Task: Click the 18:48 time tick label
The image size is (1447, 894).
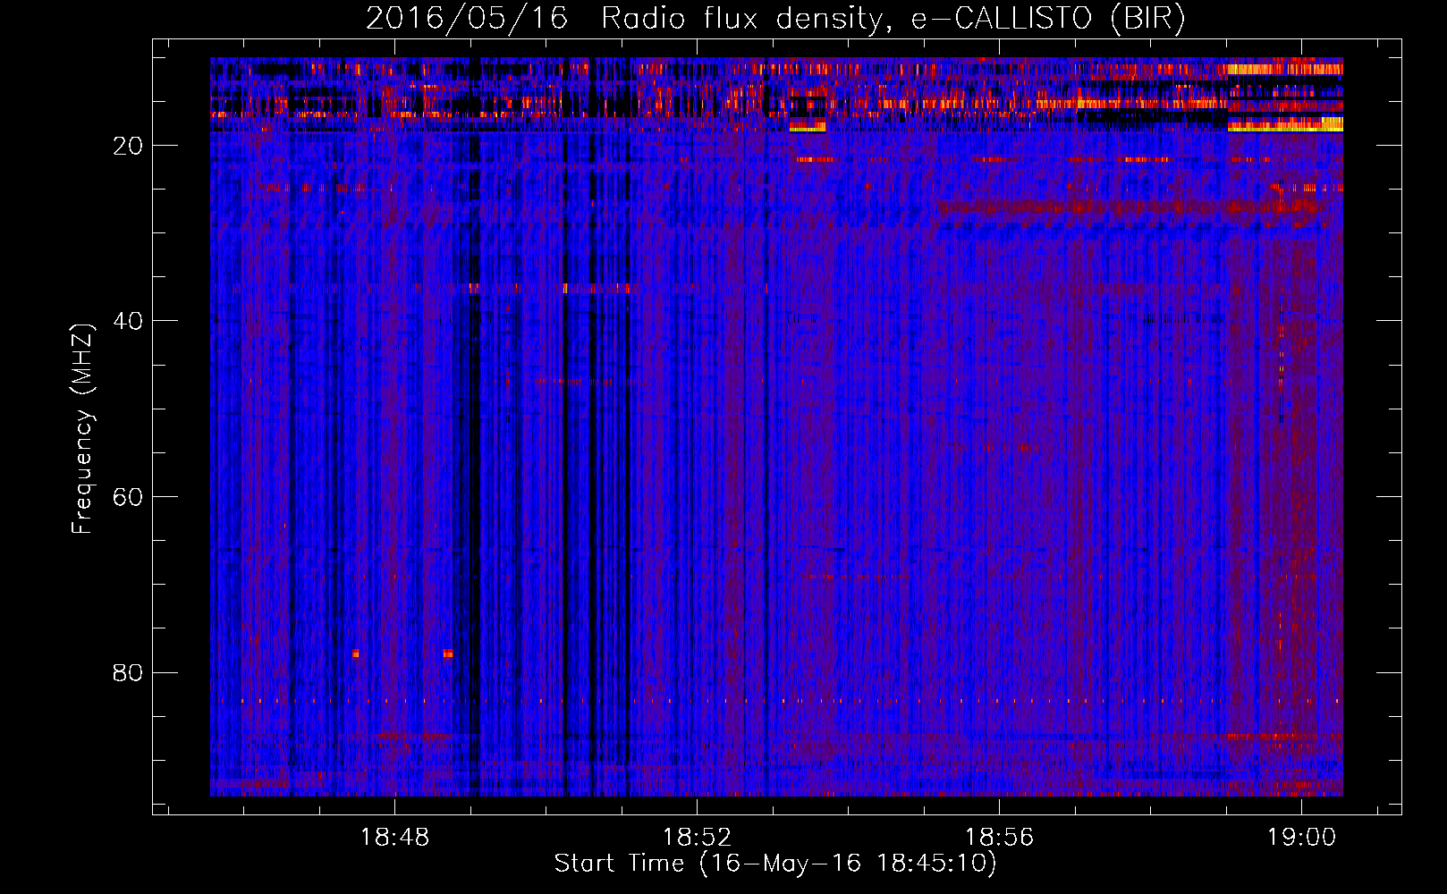Action: click(x=395, y=837)
